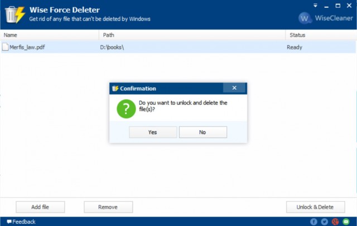This screenshot has width=357, height=226.
Task: Sort by the Path column header
Action: coord(192,35)
